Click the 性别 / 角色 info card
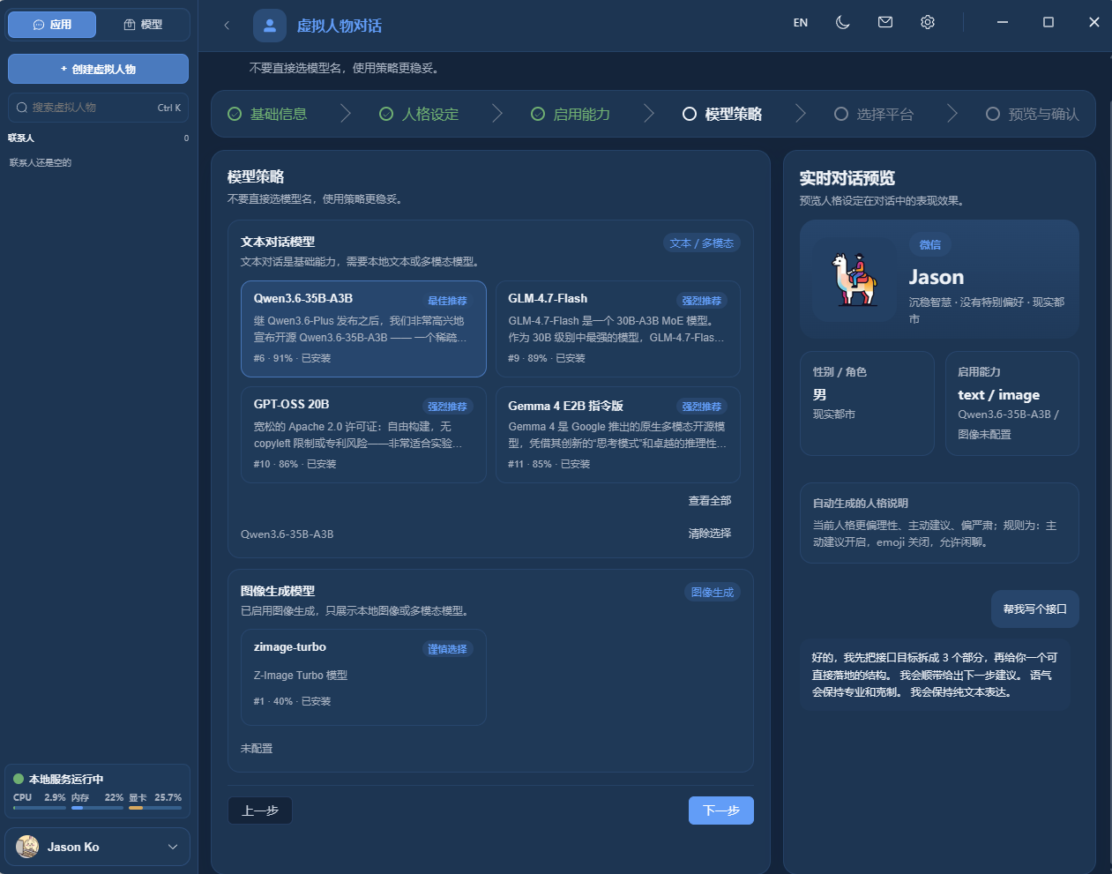Screen dimensions: 1112x874 pyautogui.click(x=867, y=403)
